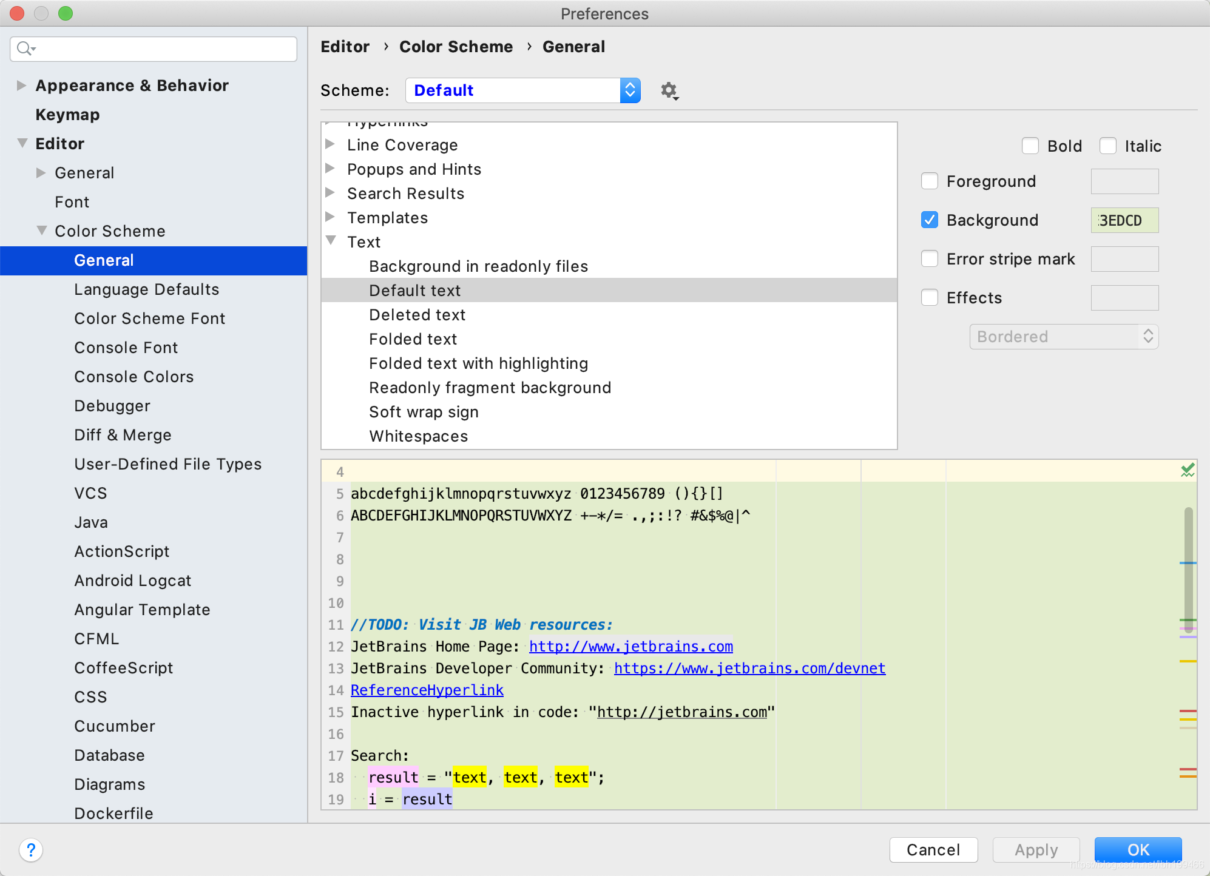The image size is (1210, 876).
Task: Toggle the Background color checkbox
Action: tap(930, 220)
